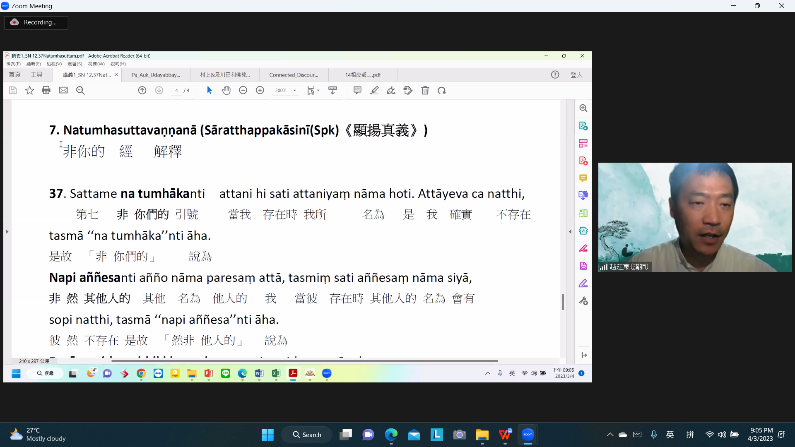Add a sticky note comment
The height and width of the screenshot is (447, 795).
click(357, 90)
